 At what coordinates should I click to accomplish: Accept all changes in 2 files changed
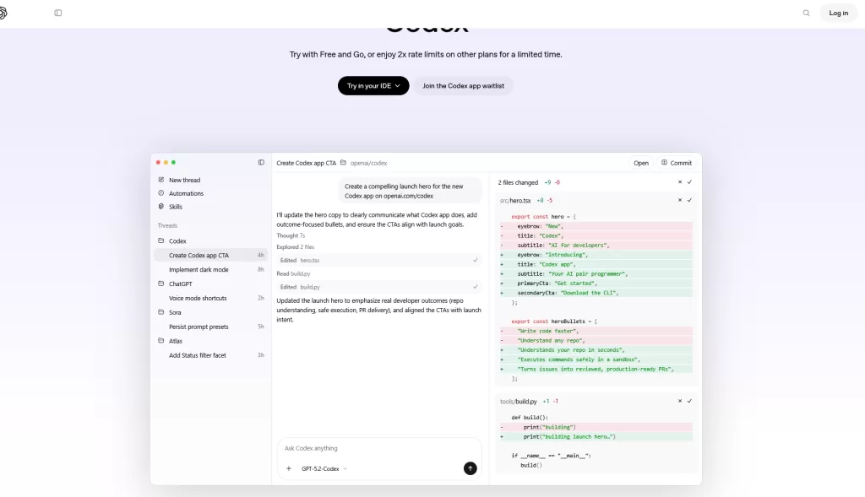pos(689,181)
